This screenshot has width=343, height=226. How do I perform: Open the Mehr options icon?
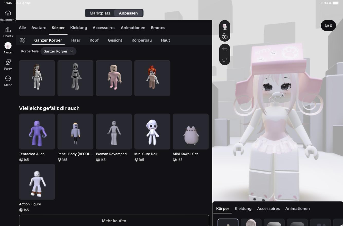tap(8, 79)
